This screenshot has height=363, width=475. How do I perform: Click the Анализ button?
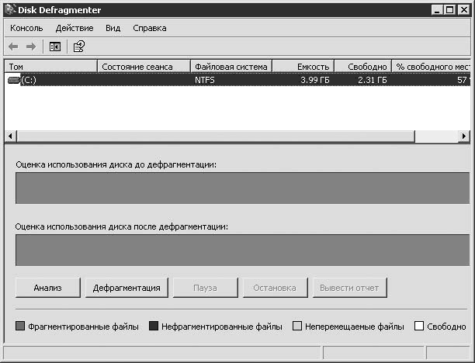click(x=48, y=288)
